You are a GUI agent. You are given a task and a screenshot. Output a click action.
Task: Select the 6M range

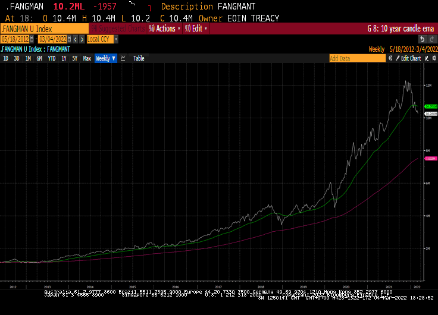[x=39, y=58]
